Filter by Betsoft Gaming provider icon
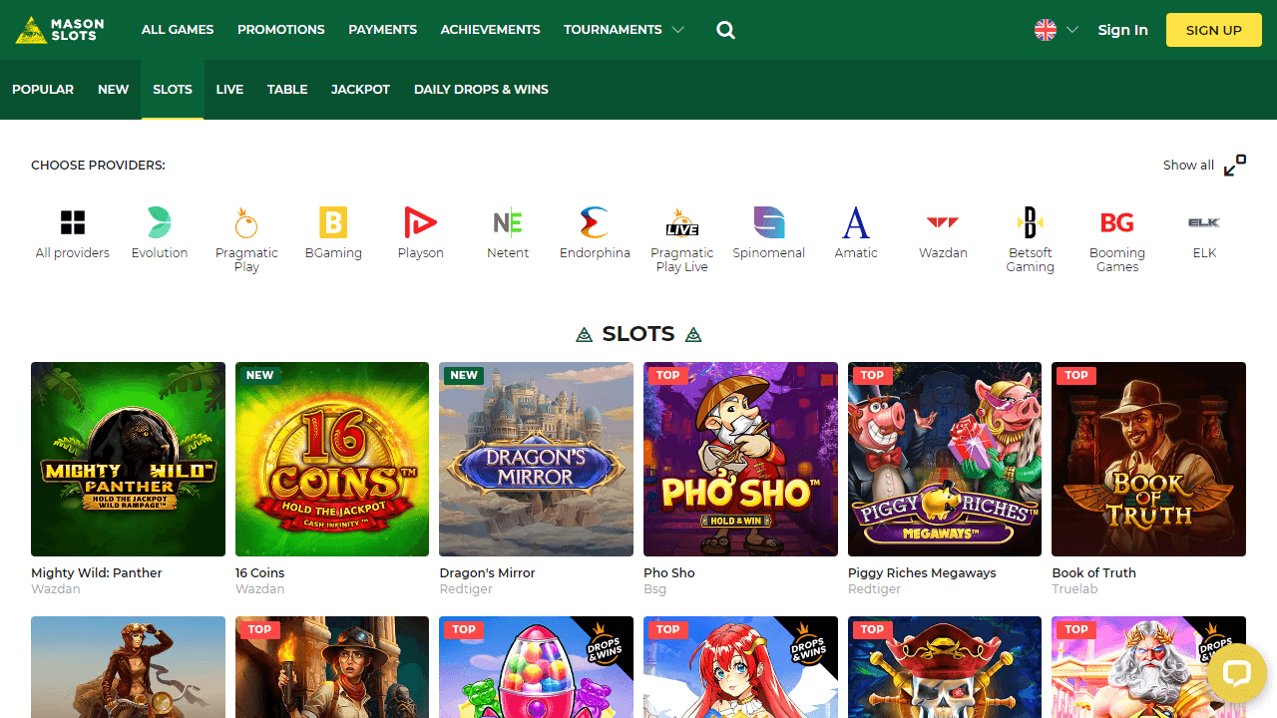 [x=1030, y=221]
